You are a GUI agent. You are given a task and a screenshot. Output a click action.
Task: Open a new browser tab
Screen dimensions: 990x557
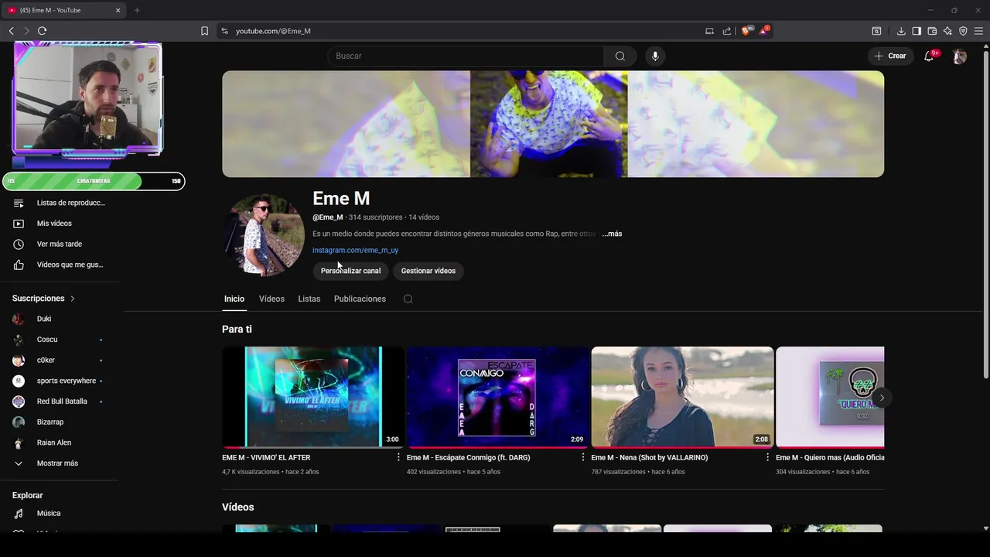tap(137, 10)
